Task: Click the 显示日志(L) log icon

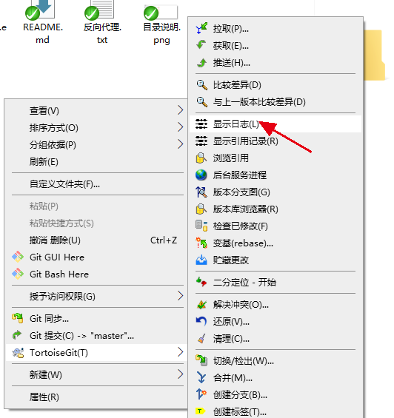Action: pyautogui.click(x=201, y=124)
